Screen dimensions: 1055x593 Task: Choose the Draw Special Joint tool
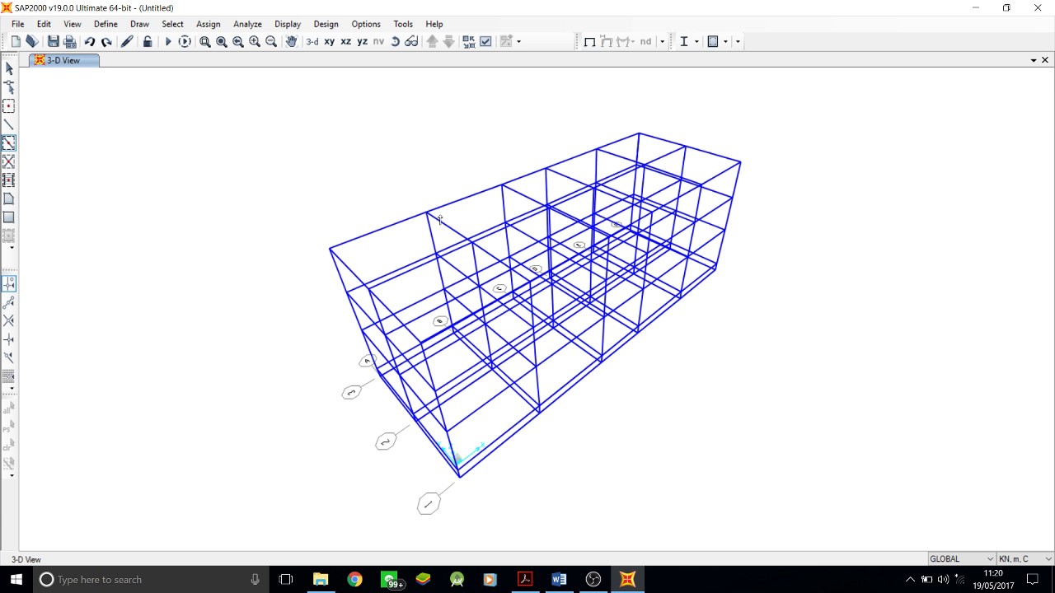(x=9, y=106)
